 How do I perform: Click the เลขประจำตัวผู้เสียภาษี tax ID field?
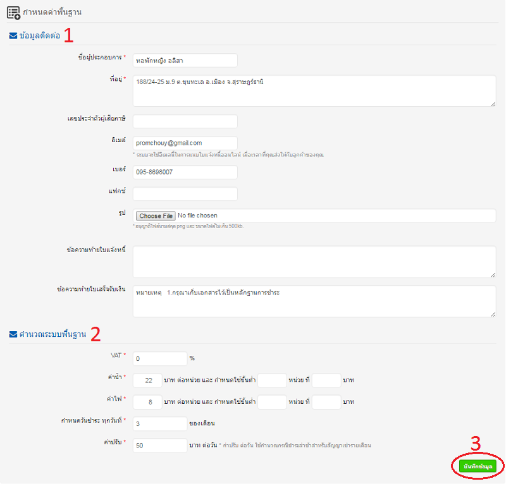pos(185,121)
